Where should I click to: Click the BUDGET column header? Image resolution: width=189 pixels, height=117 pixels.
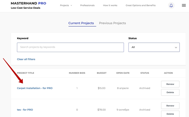[102, 73]
